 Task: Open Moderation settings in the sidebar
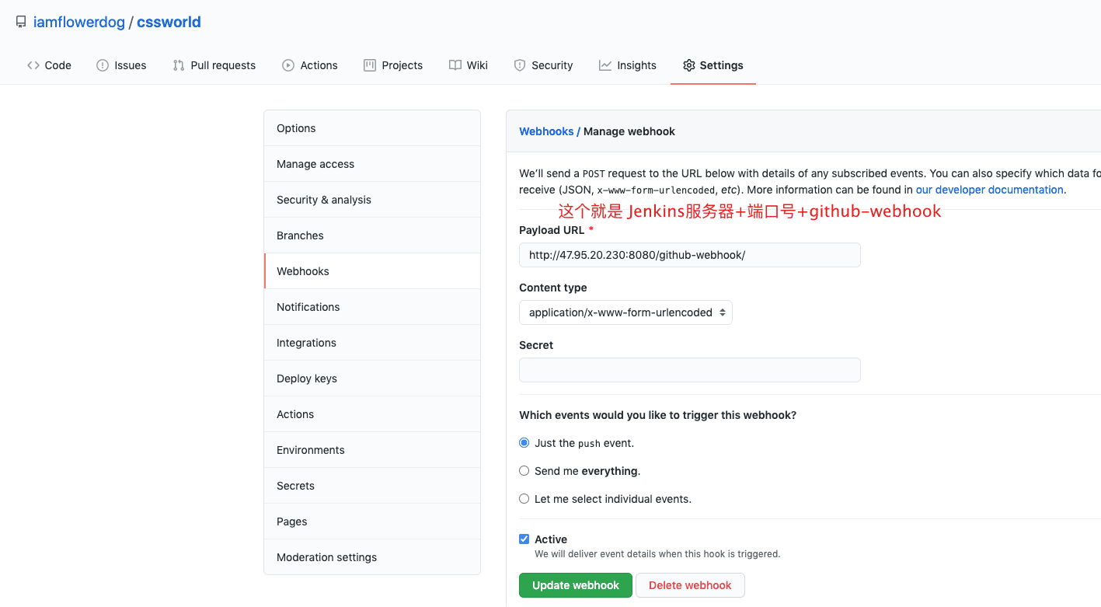tap(372, 557)
